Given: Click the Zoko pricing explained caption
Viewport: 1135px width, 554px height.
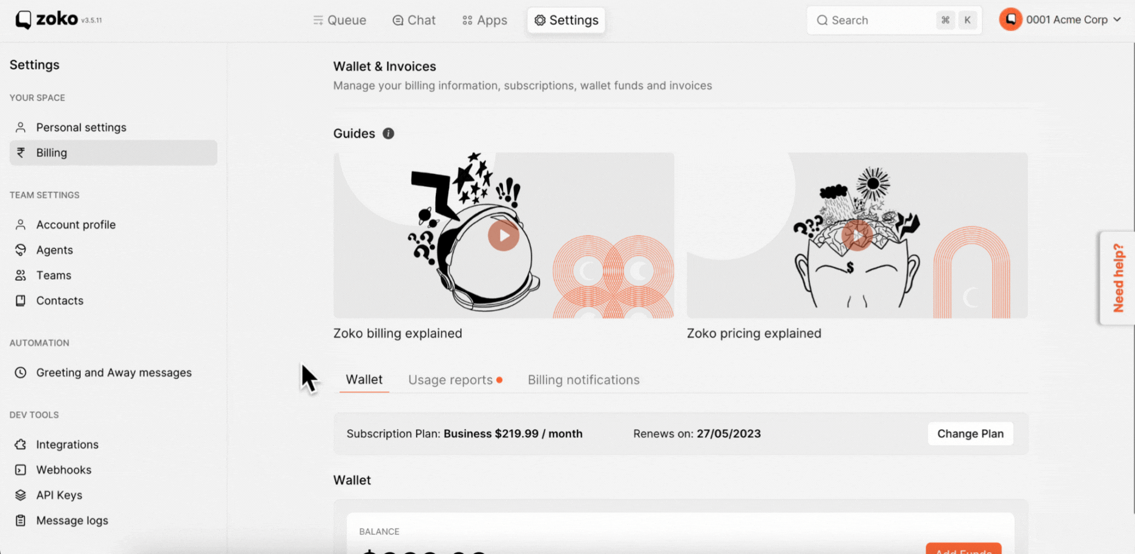Looking at the screenshot, I should pos(754,334).
